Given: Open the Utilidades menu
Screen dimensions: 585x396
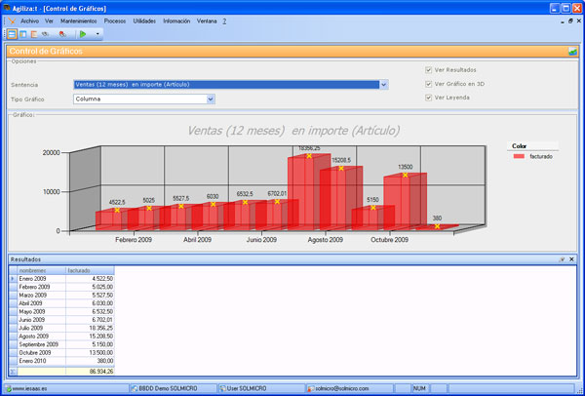Looking at the screenshot, I should 144,21.
